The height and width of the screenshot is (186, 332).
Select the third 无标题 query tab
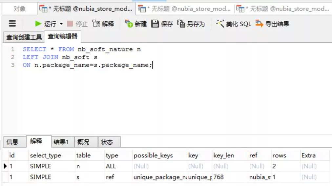click(283, 9)
